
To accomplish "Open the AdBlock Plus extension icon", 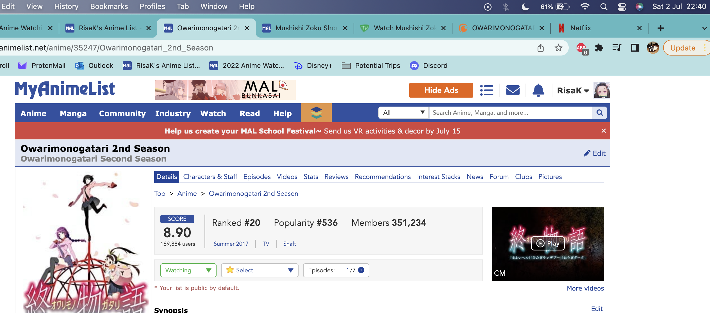I will pos(581,48).
